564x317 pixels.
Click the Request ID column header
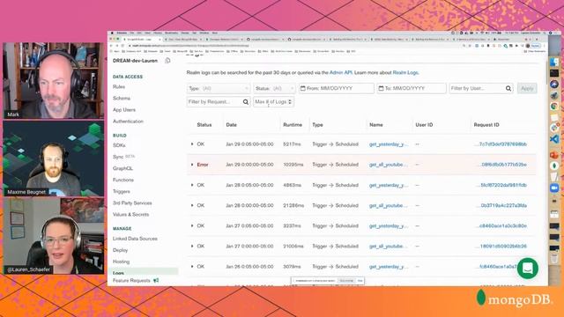tap(486, 125)
